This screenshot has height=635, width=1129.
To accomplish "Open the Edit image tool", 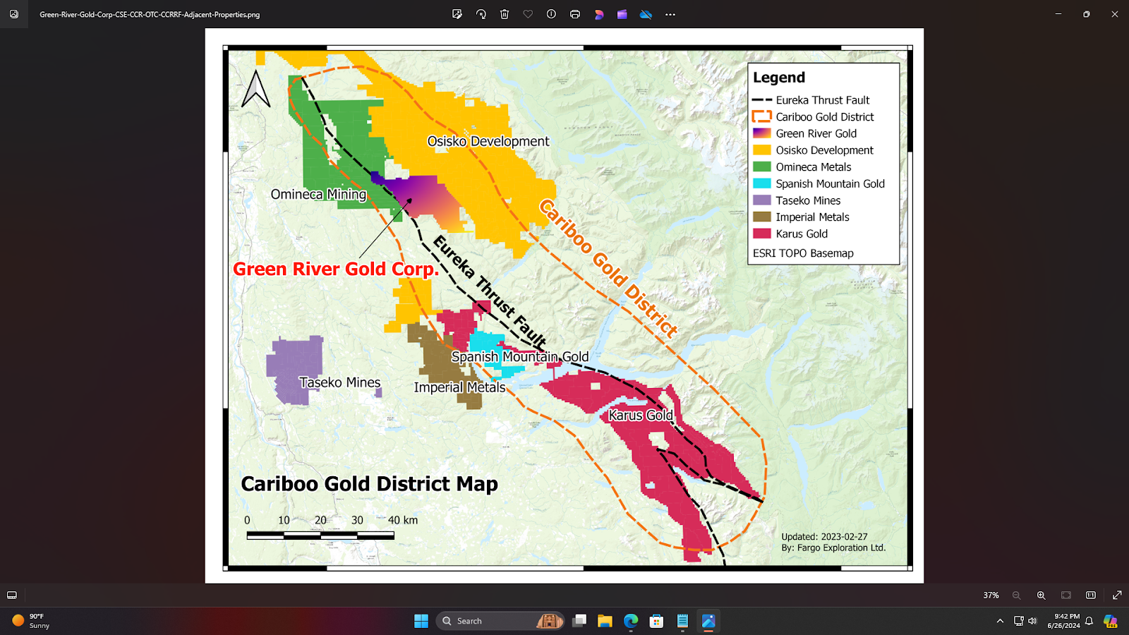I will 457,14.
